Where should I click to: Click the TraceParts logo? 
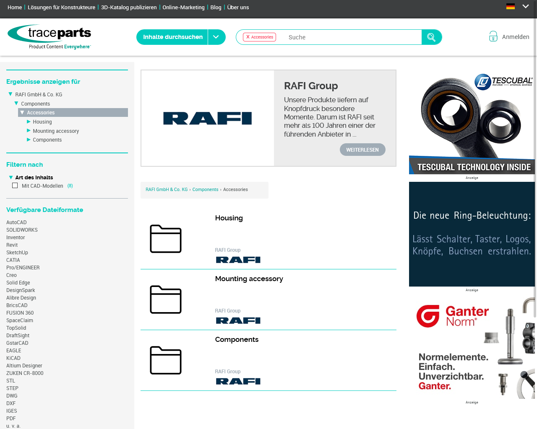(x=50, y=37)
